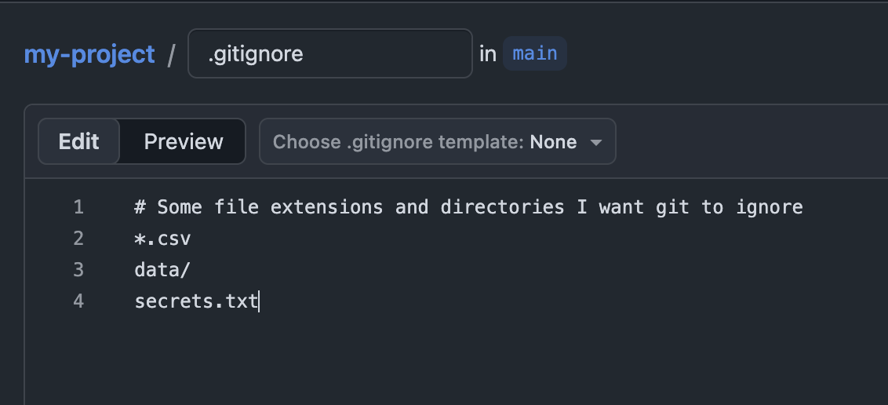Click the word 'extensions' in the comment
This screenshot has height=405, width=888.
pos(327,206)
